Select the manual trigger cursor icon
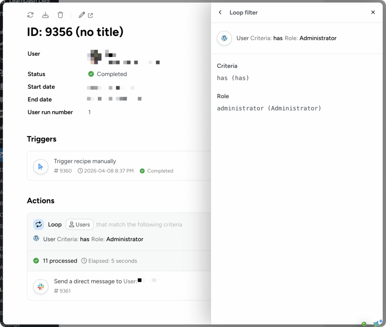The height and width of the screenshot is (327, 386). coord(40,166)
